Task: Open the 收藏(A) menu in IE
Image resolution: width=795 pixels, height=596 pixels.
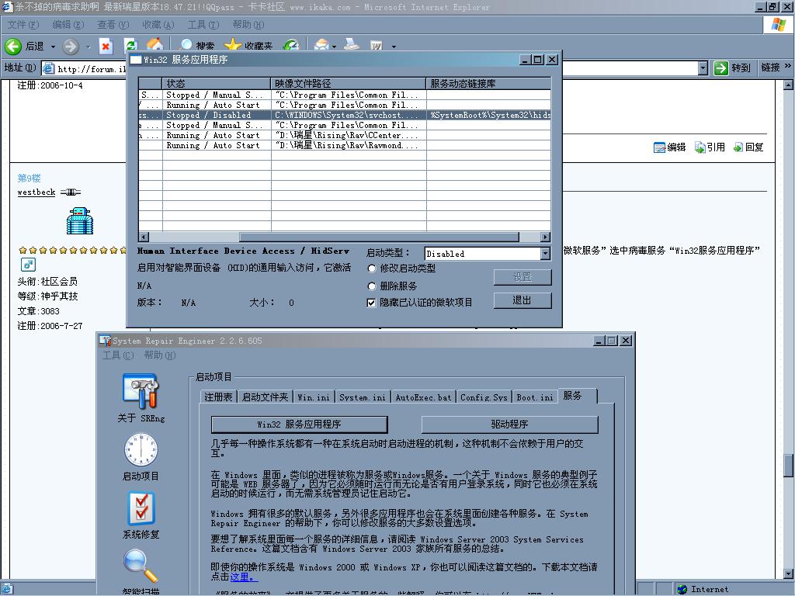Action: 158,24
